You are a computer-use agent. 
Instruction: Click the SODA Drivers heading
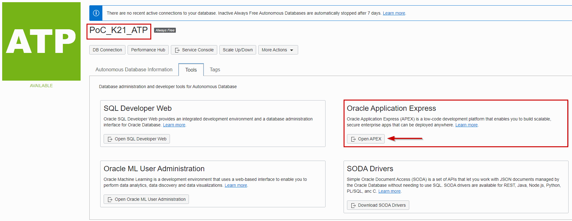pyautogui.click(x=370, y=169)
